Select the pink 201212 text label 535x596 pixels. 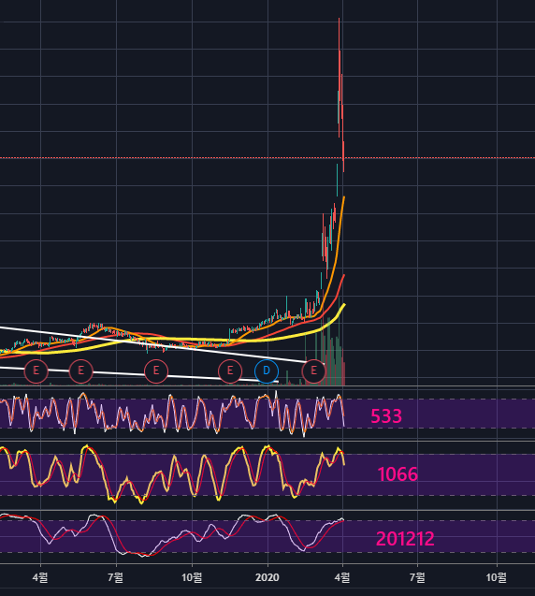(x=405, y=539)
